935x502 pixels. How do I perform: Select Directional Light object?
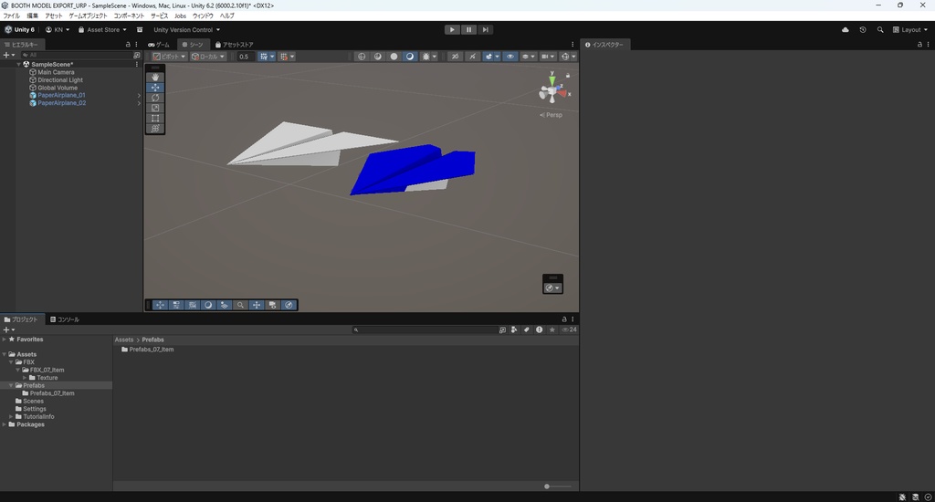60,80
